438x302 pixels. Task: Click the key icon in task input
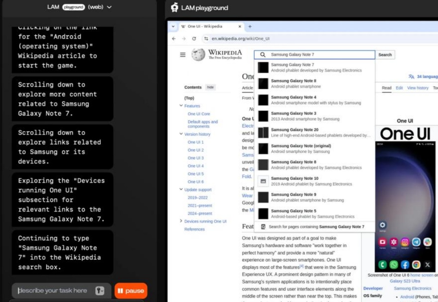coord(100,291)
